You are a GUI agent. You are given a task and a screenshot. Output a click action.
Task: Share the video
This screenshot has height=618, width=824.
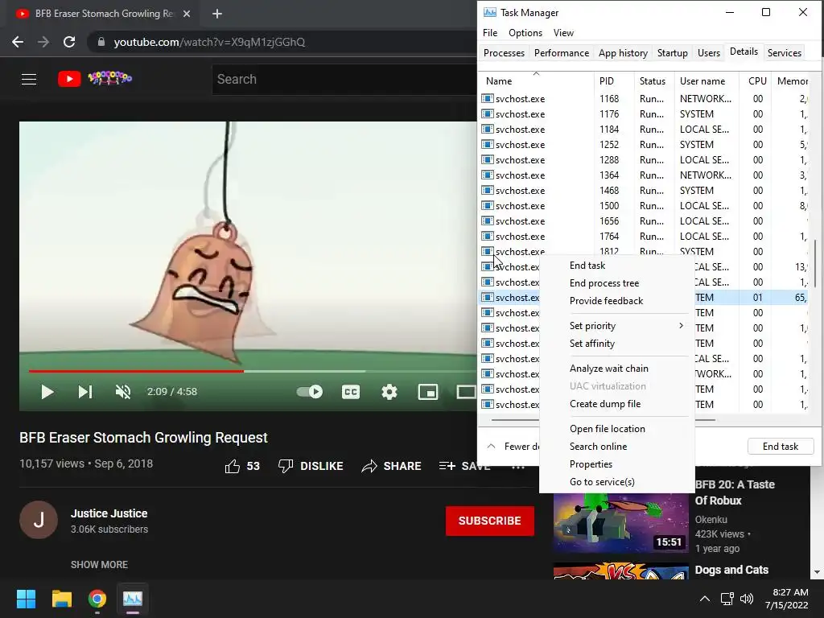point(392,466)
